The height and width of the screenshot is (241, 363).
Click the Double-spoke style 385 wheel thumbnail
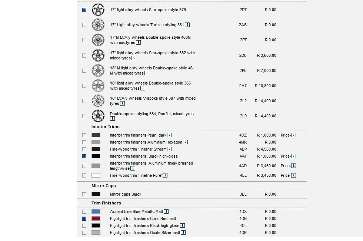coord(98,86)
